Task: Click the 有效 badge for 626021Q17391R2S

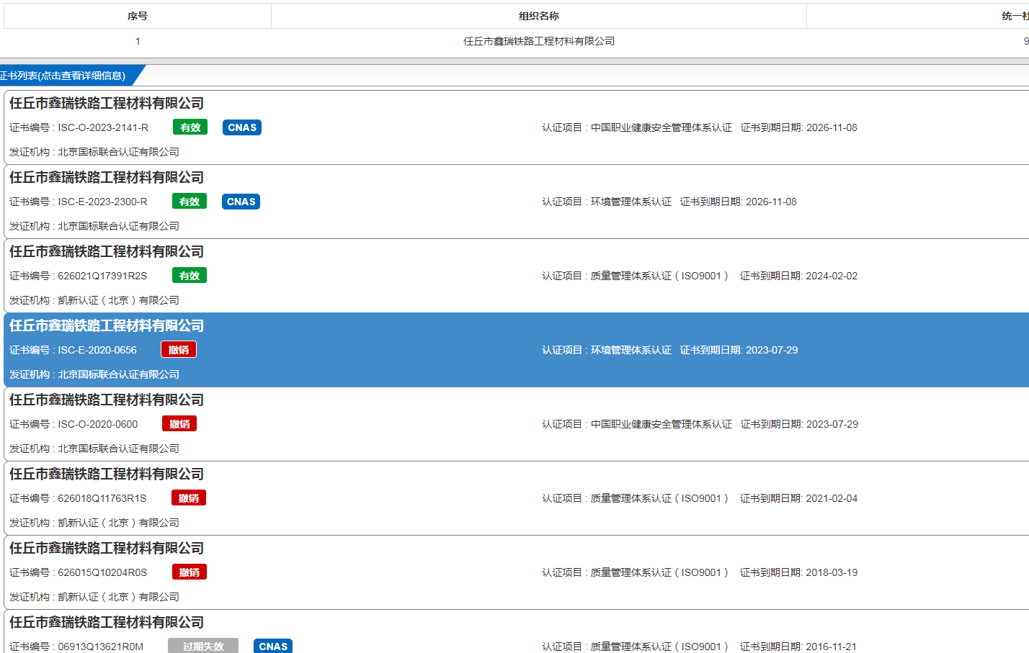Action: pos(190,276)
